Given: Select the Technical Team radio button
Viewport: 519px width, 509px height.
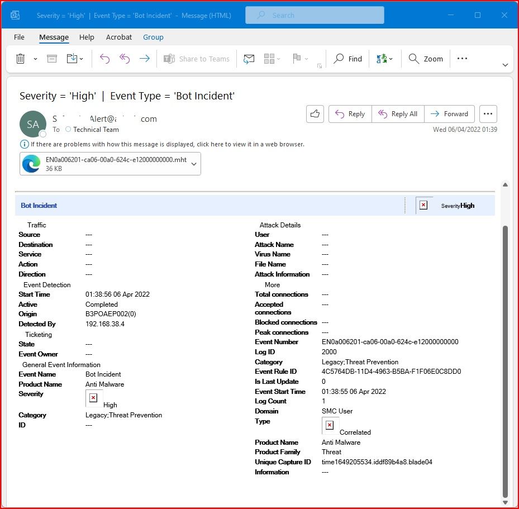Looking at the screenshot, I should [68, 130].
